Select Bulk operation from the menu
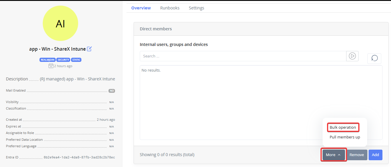The image size is (391, 167). pyautogui.click(x=343, y=128)
